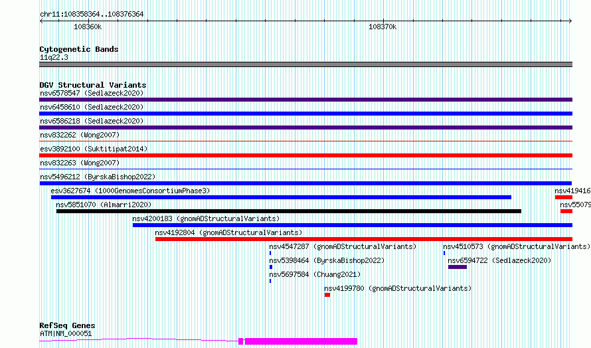Screen dimensions: 591x348
Task: Select the black bar of variant nsv5851070
Action: click(289, 211)
